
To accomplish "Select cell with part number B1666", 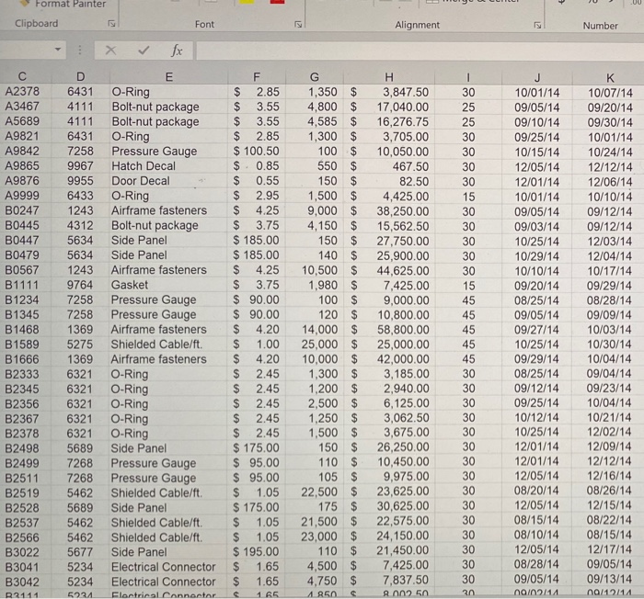I will point(22,359).
